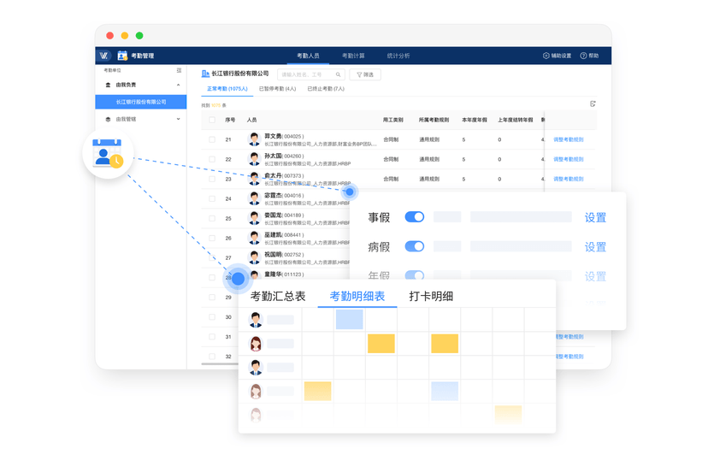
Task: Collapse sidebar via 考勤单位 panel icon
Action: click(x=179, y=70)
